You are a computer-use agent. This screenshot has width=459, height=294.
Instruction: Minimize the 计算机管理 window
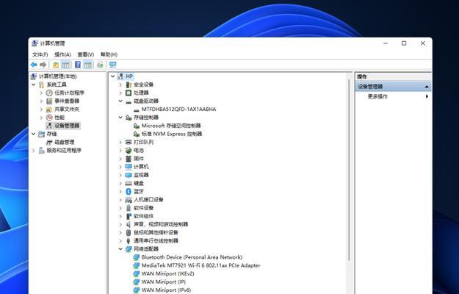(x=386, y=43)
